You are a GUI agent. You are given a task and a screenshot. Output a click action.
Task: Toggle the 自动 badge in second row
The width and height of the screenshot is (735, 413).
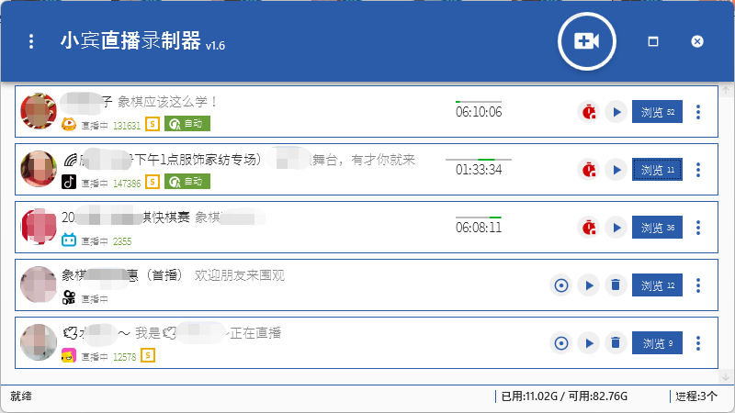[x=187, y=183]
